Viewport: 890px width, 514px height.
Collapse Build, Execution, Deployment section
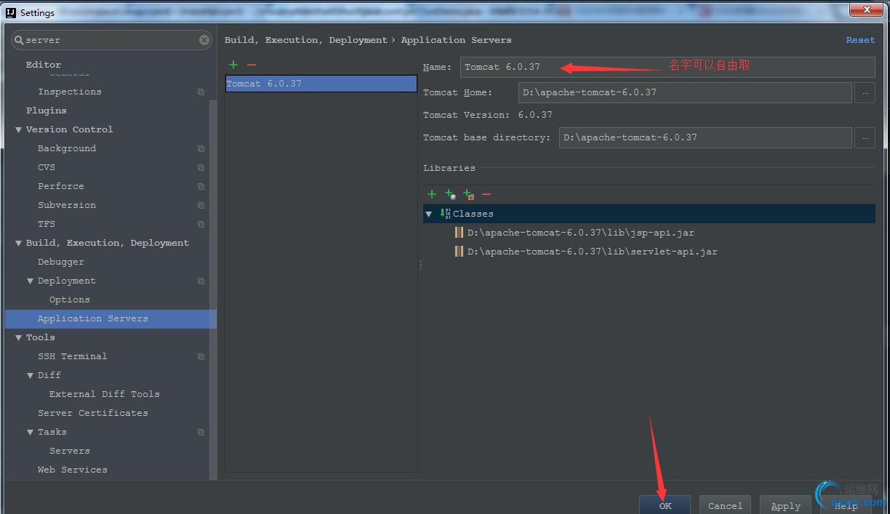point(19,244)
